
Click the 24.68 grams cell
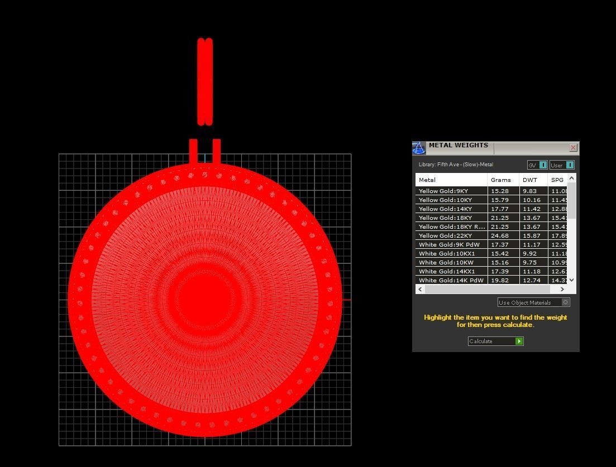pyautogui.click(x=503, y=235)
